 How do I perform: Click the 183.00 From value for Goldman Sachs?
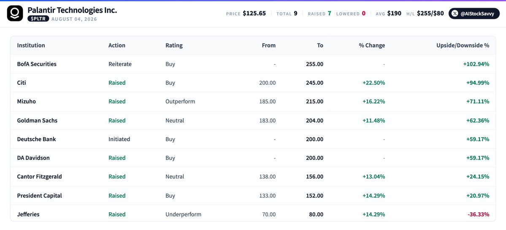tap(268, 120)
